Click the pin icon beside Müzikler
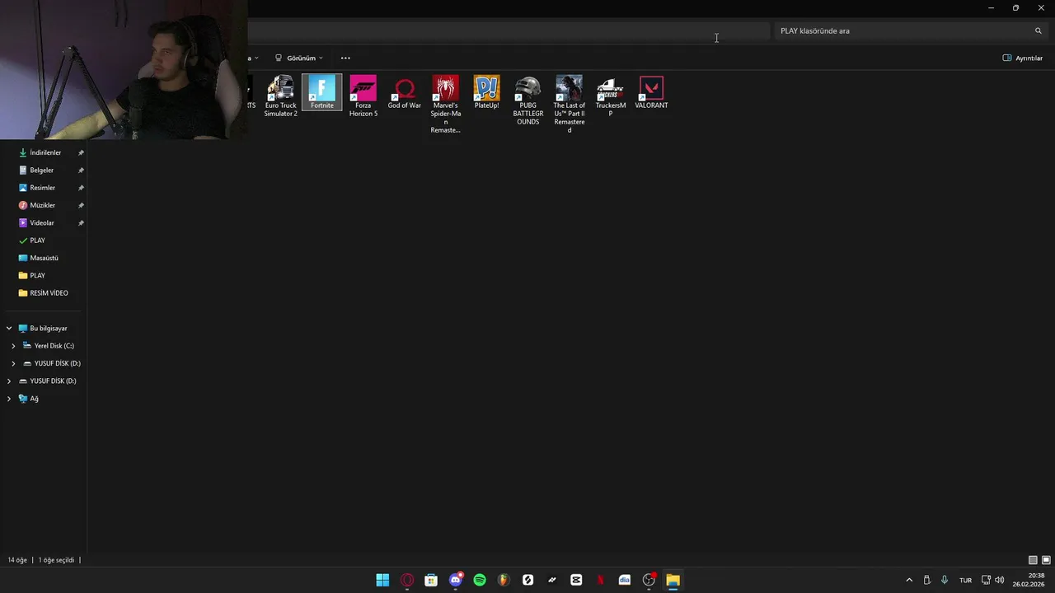This screenshot has height=593, width=1055. pos(81,205)
